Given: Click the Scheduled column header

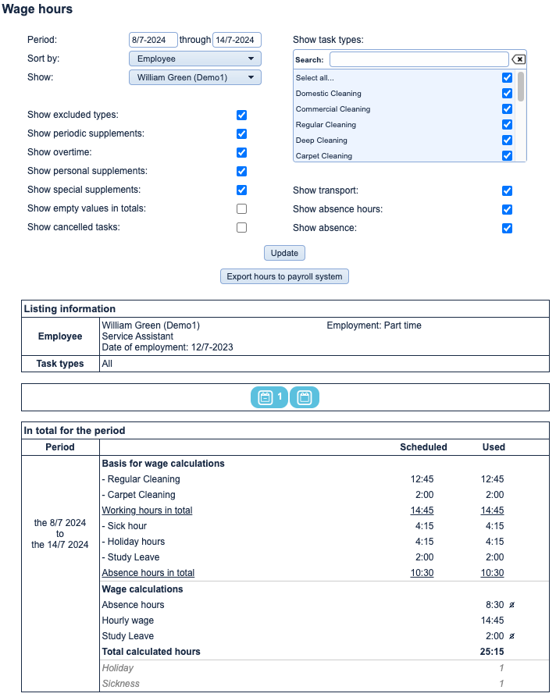Looking at the screenshot, I should 423,447.
